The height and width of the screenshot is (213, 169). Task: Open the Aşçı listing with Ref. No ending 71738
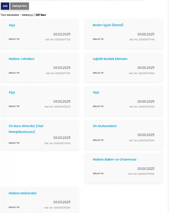coord(12,25)
